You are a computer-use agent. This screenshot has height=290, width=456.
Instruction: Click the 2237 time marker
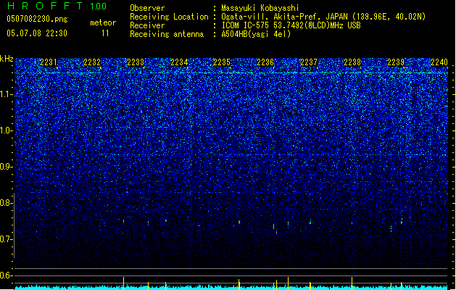pyautogui.click(x=309, y=62)
